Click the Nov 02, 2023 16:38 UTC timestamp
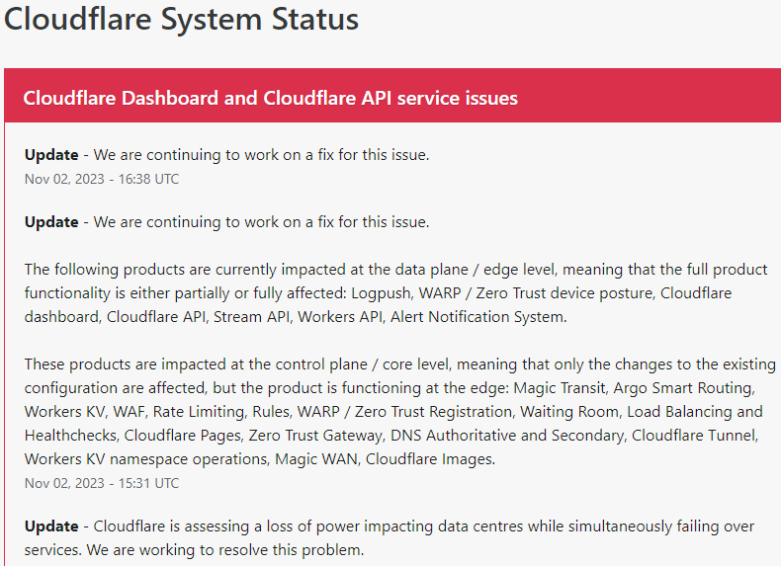The image size is (781, 566). tap(102, 179)
